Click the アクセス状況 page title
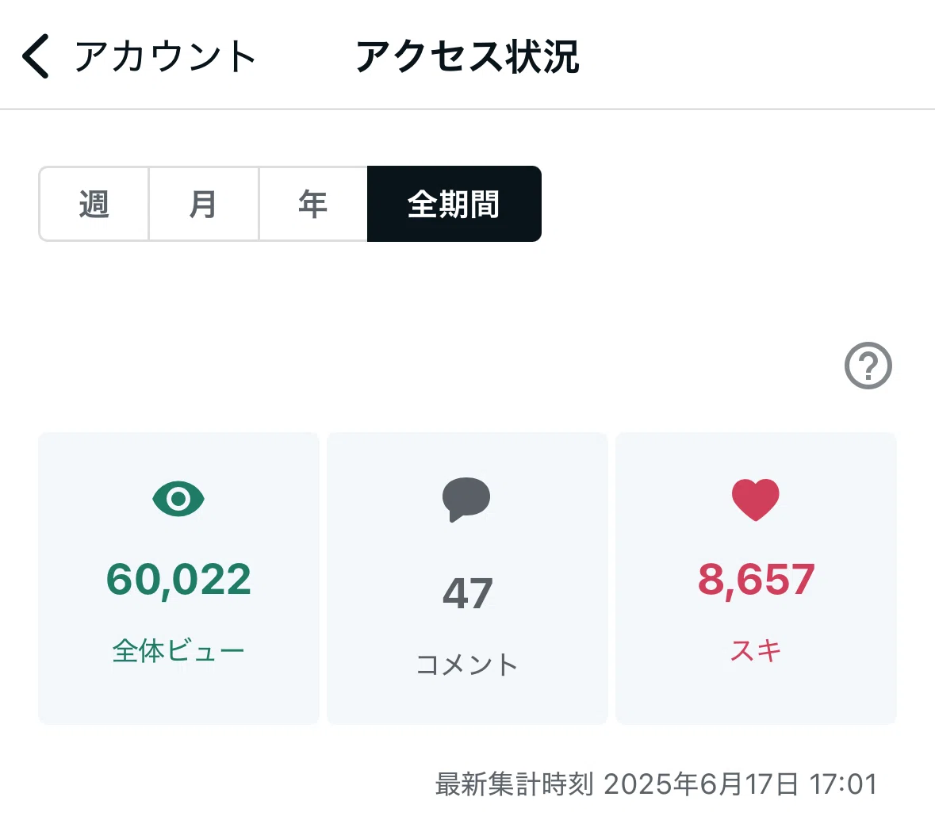 [468, 56]
